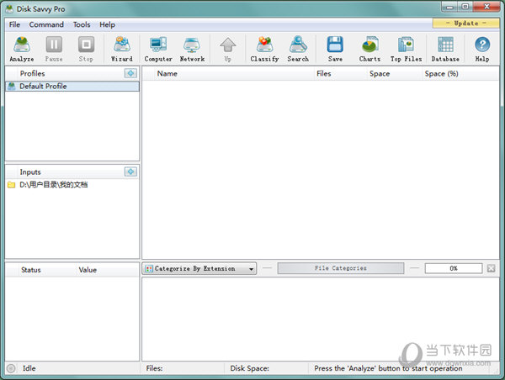Minimize the Disk Savvy Pro window
Viewport: 505px width, 380px height.
[x=450, y=7]
